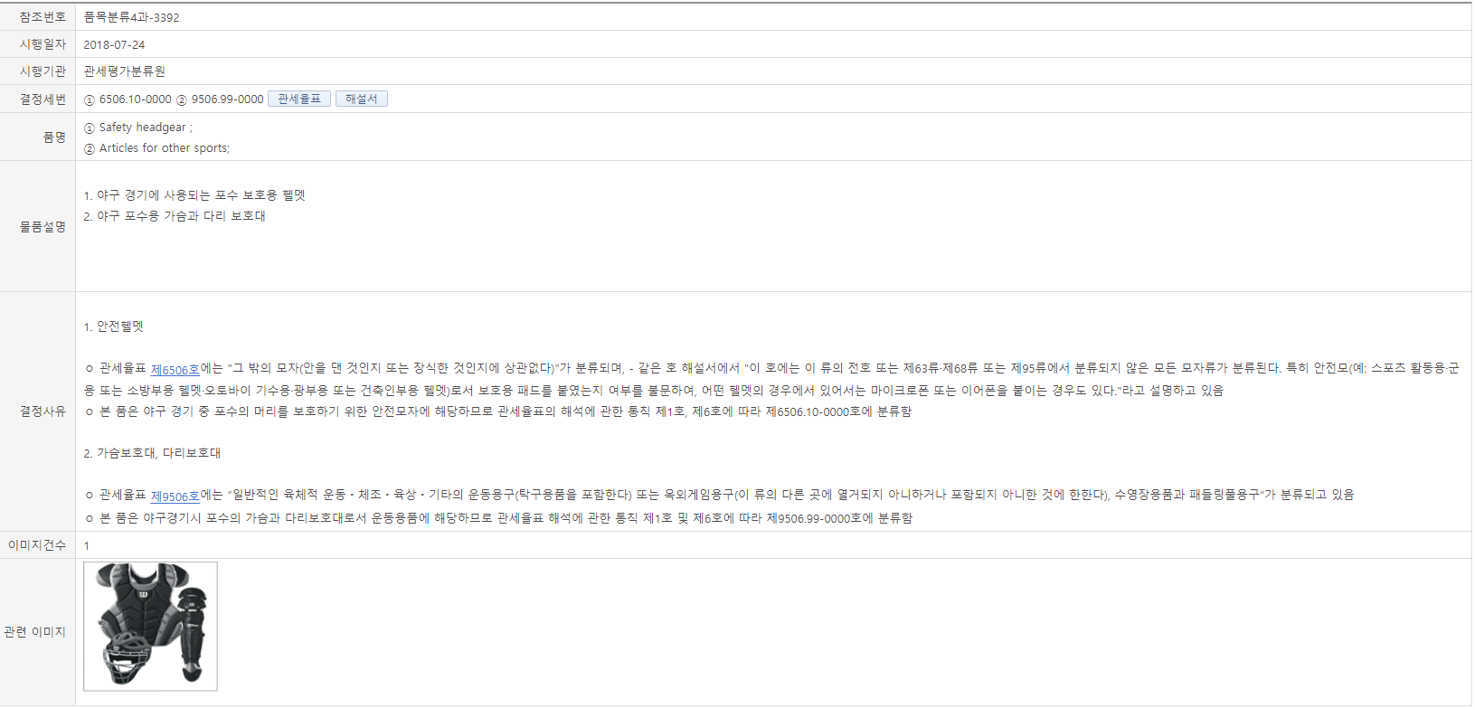Click the '2. 가슴보호대, 다리보호대' section heading
The height and width of the screenshot is (709, 1475).
pos(152,453)
